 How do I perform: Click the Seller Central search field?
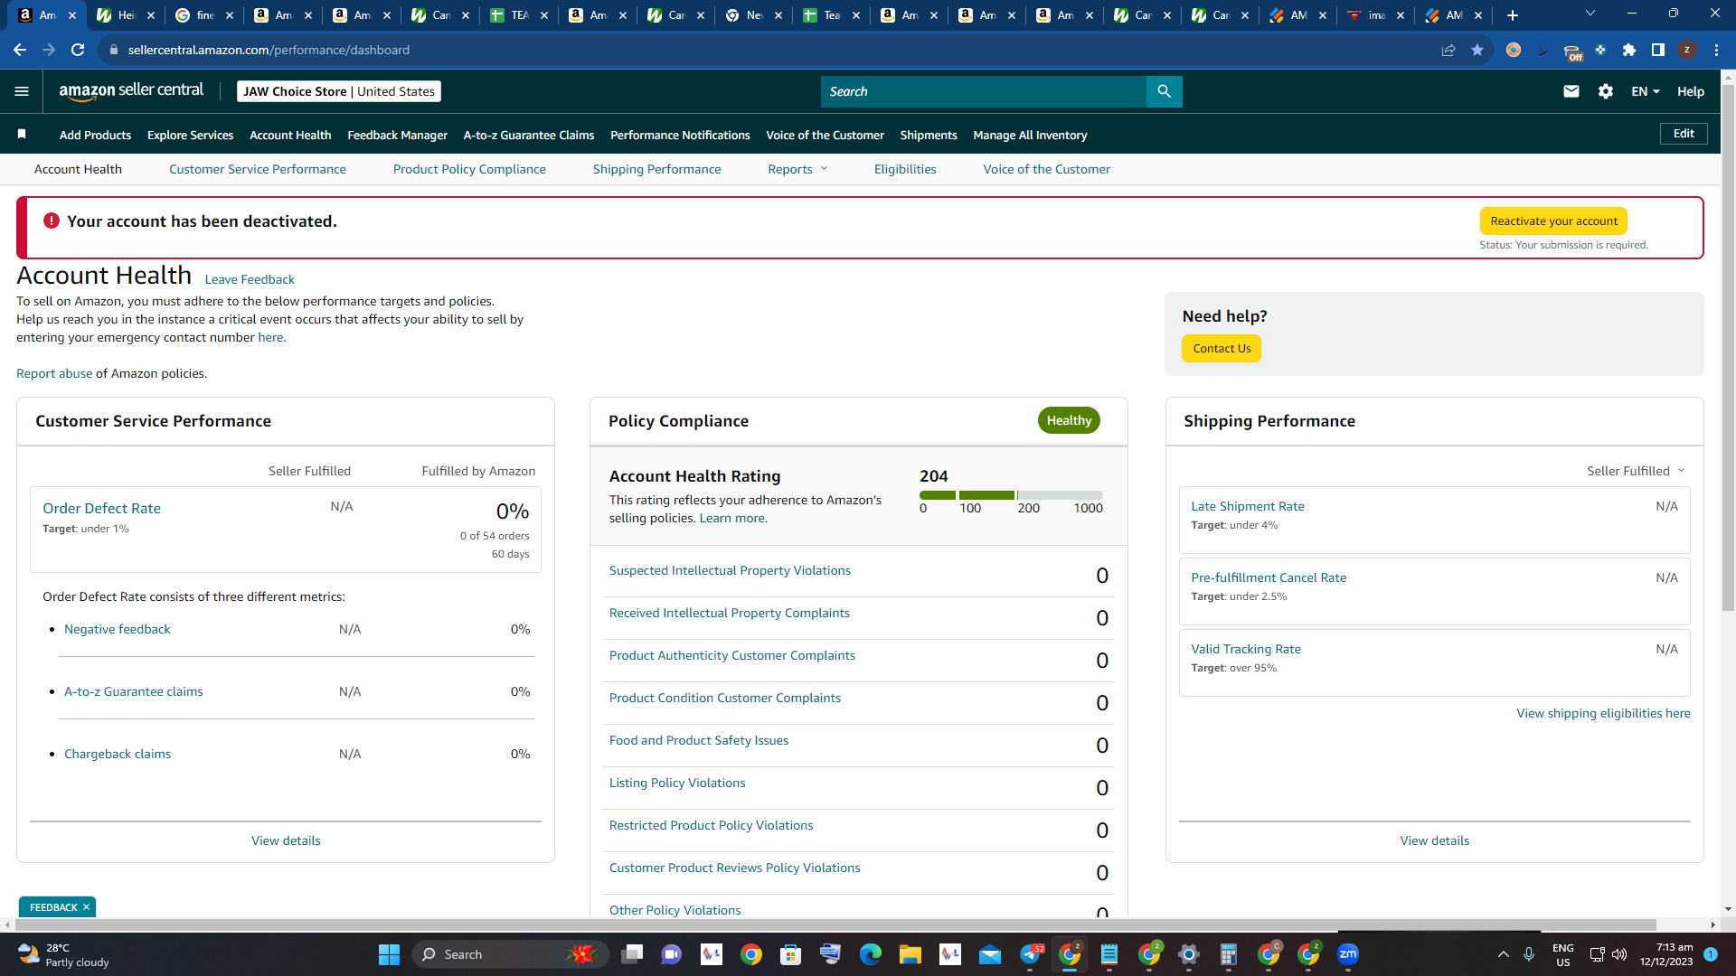tap(984, 91)
